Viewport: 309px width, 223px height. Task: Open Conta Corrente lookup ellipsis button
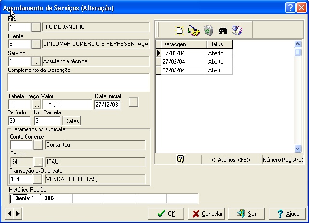38,145
